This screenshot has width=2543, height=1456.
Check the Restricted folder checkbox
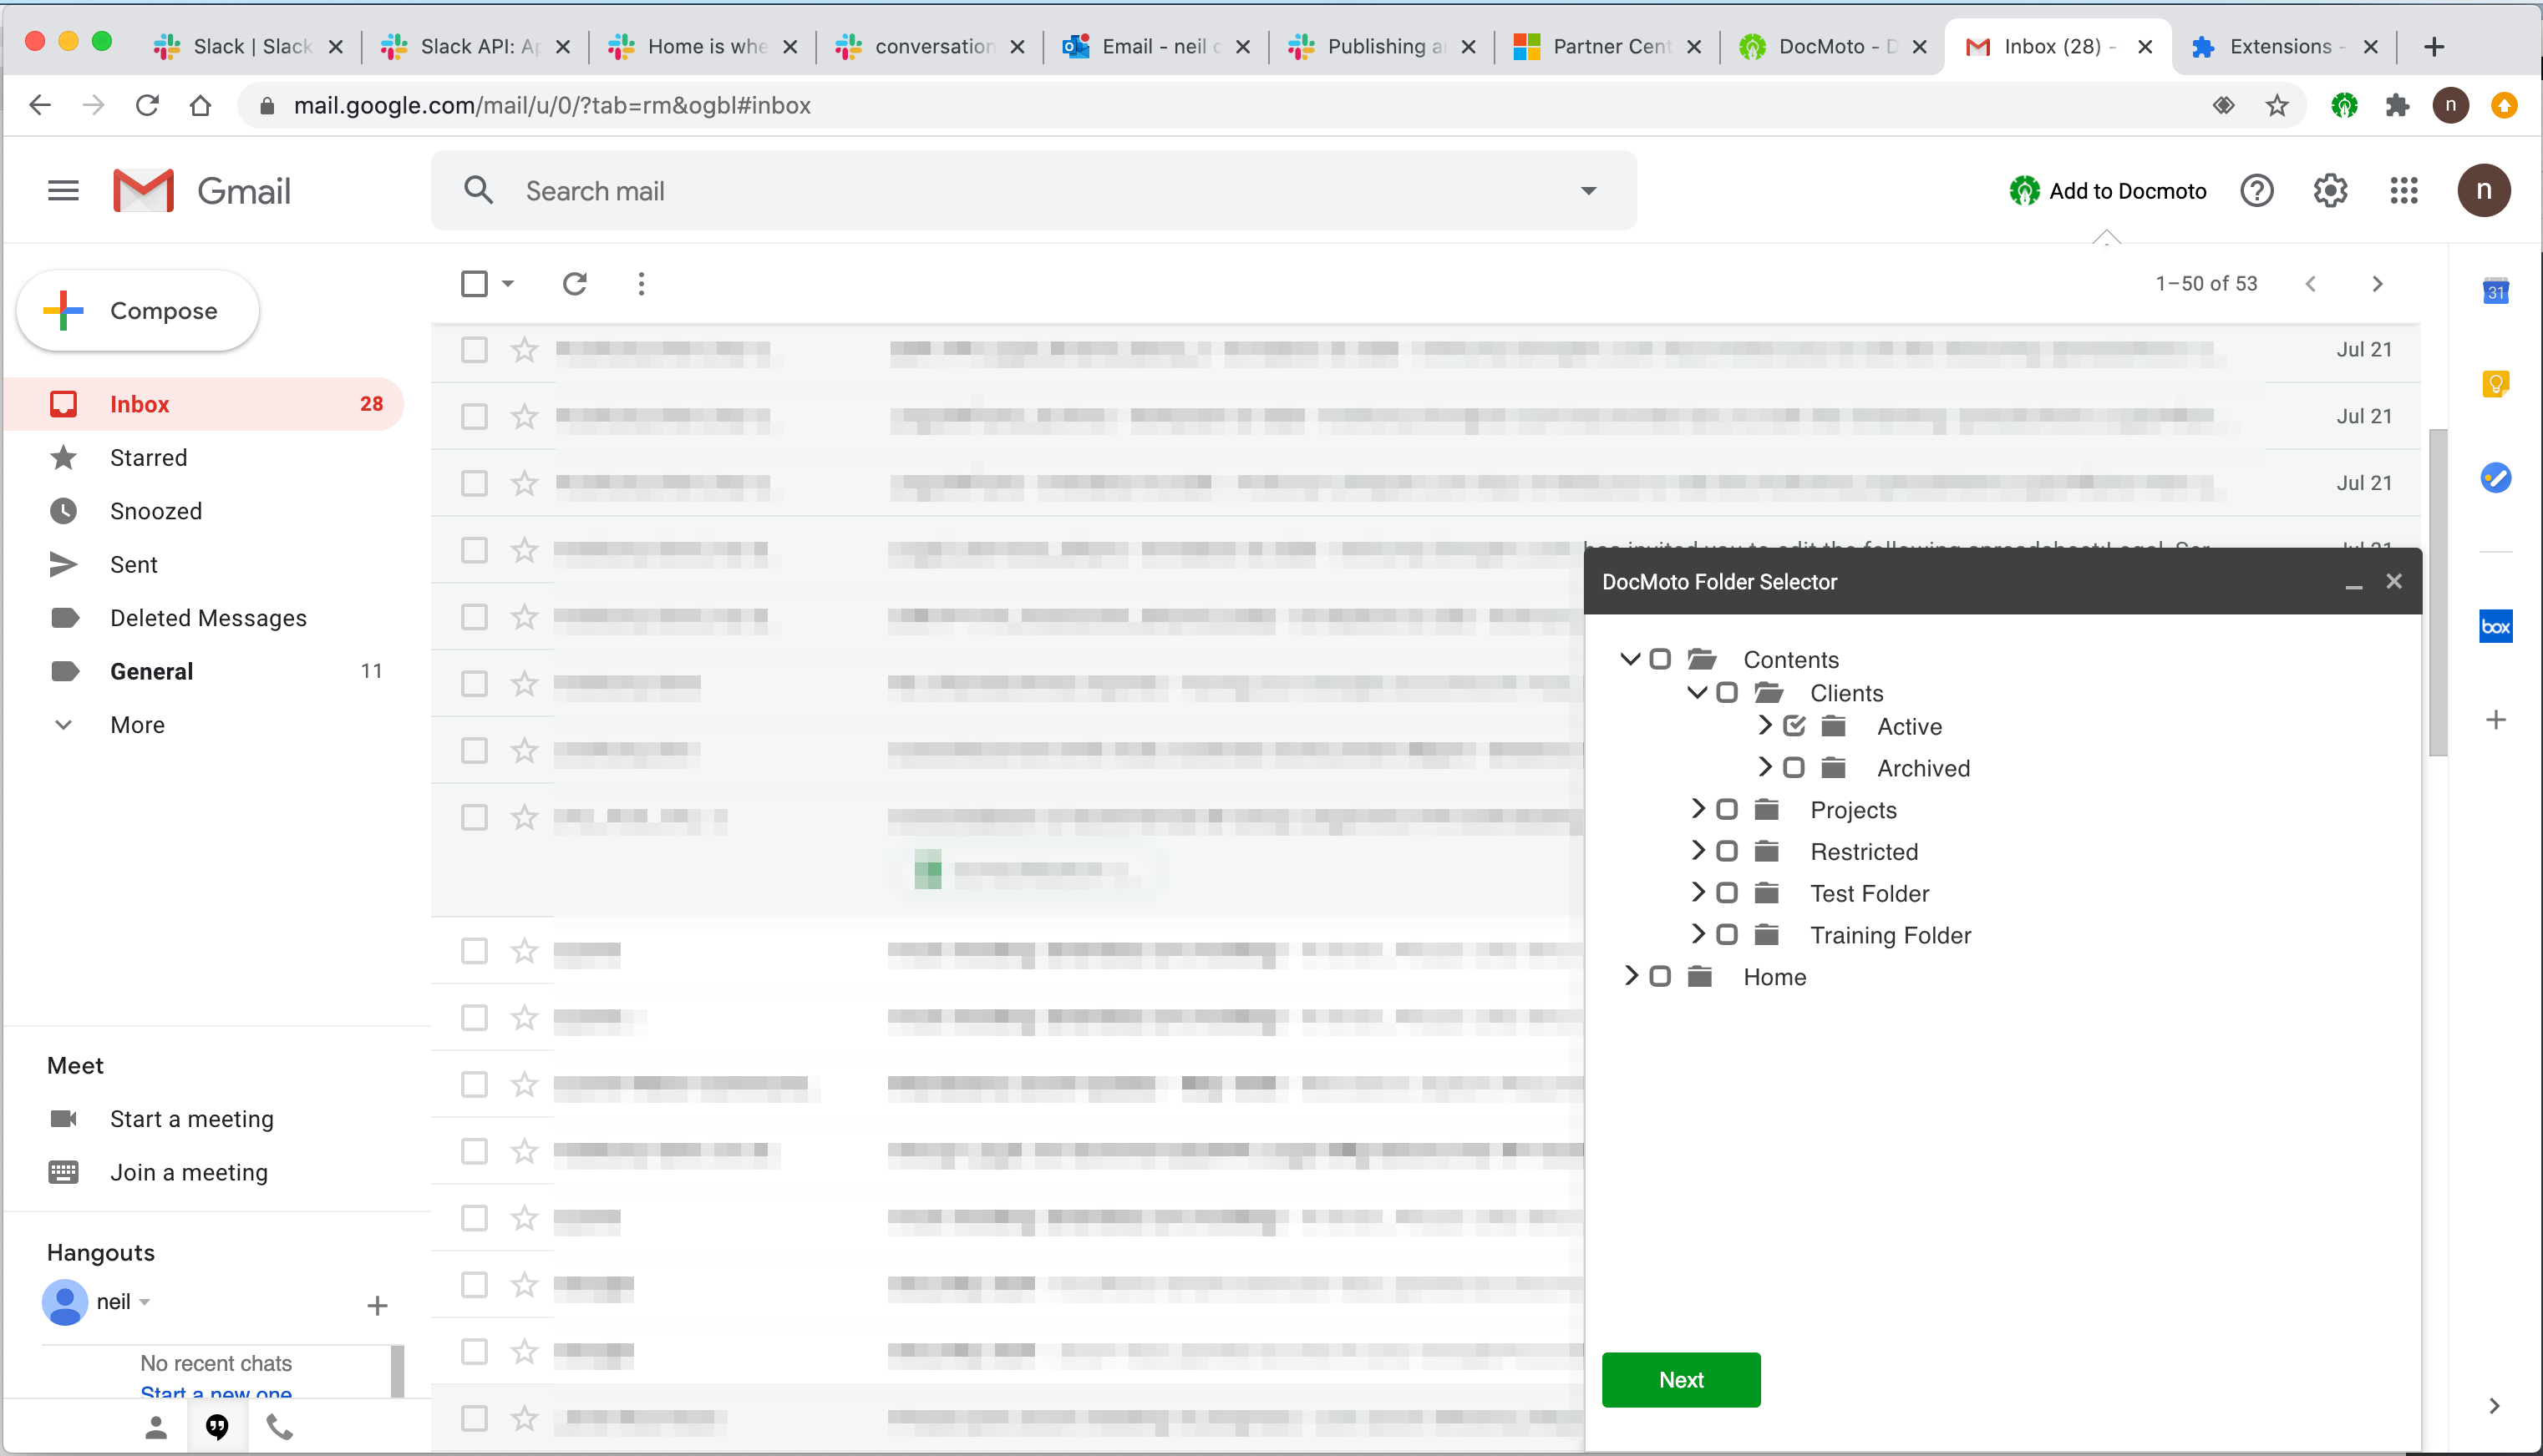[x=1727, y=851]
